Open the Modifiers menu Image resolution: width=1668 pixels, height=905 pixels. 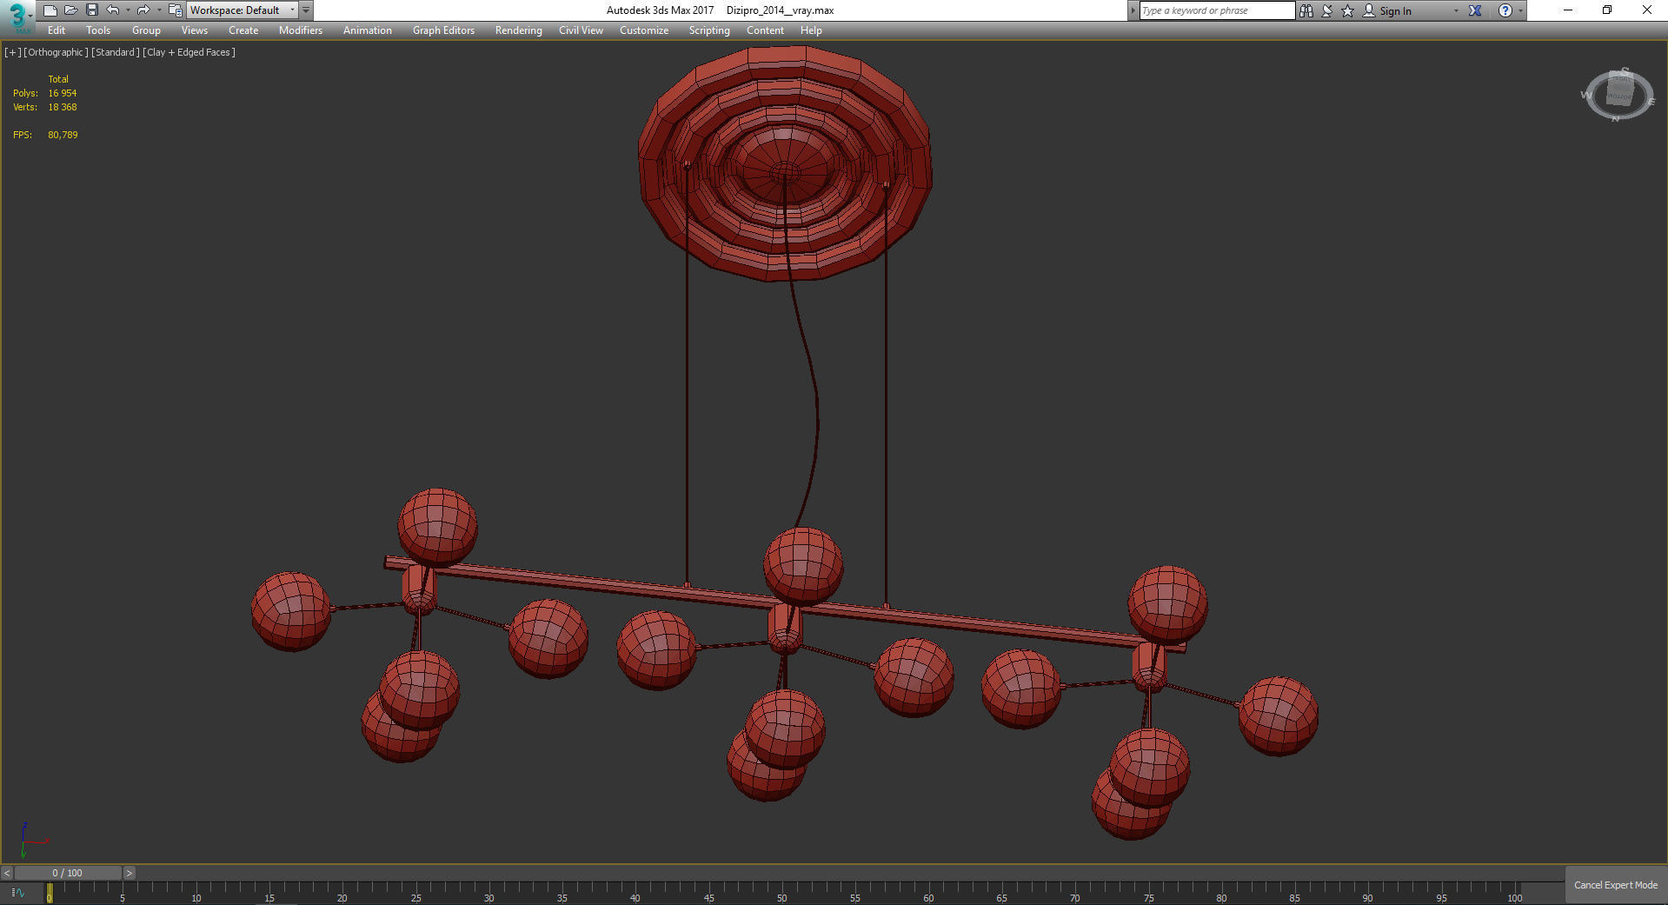click(x=301, y=30)
